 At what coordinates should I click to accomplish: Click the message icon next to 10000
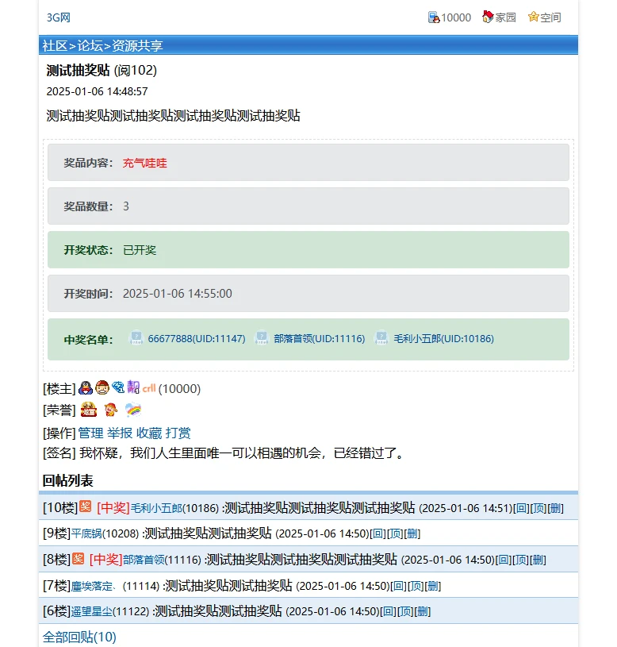pyautogui.click(x=434, y=17)
